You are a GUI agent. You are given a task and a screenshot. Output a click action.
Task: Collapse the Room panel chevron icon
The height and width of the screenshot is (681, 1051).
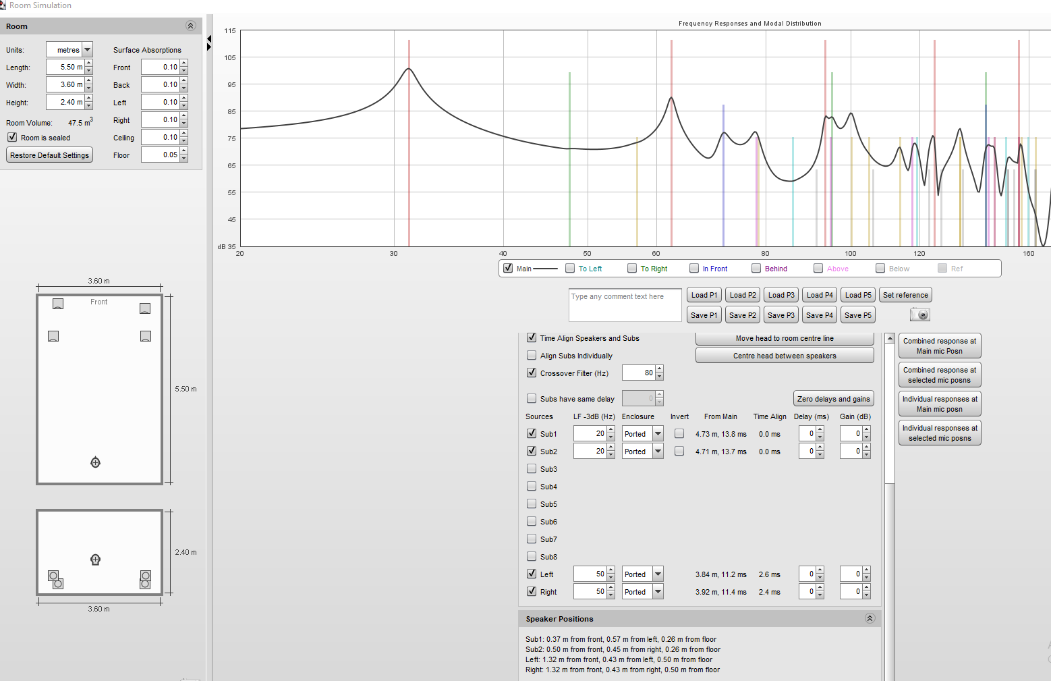pyautogui.click(x=190, y=26)
